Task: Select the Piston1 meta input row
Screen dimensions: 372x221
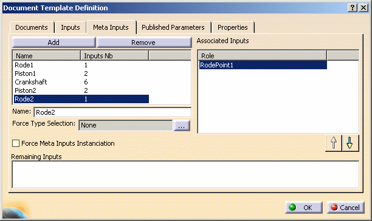Action: tap(81, 73)
